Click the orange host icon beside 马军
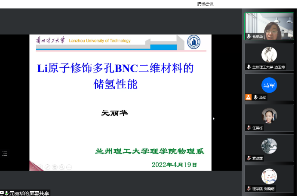This screenshot has height=196, width=298. [x=248, y=97]
